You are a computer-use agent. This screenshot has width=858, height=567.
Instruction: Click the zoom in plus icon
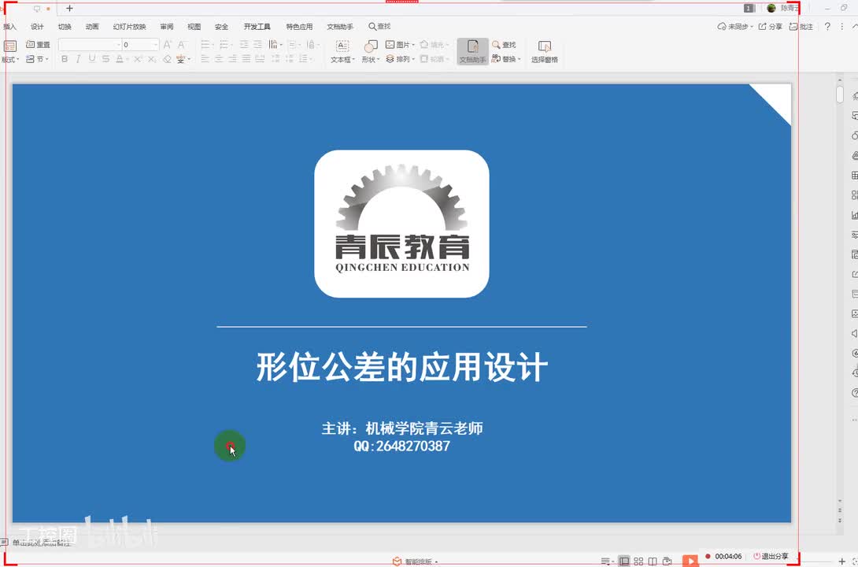pyautogui.click(x=841, y=561)
